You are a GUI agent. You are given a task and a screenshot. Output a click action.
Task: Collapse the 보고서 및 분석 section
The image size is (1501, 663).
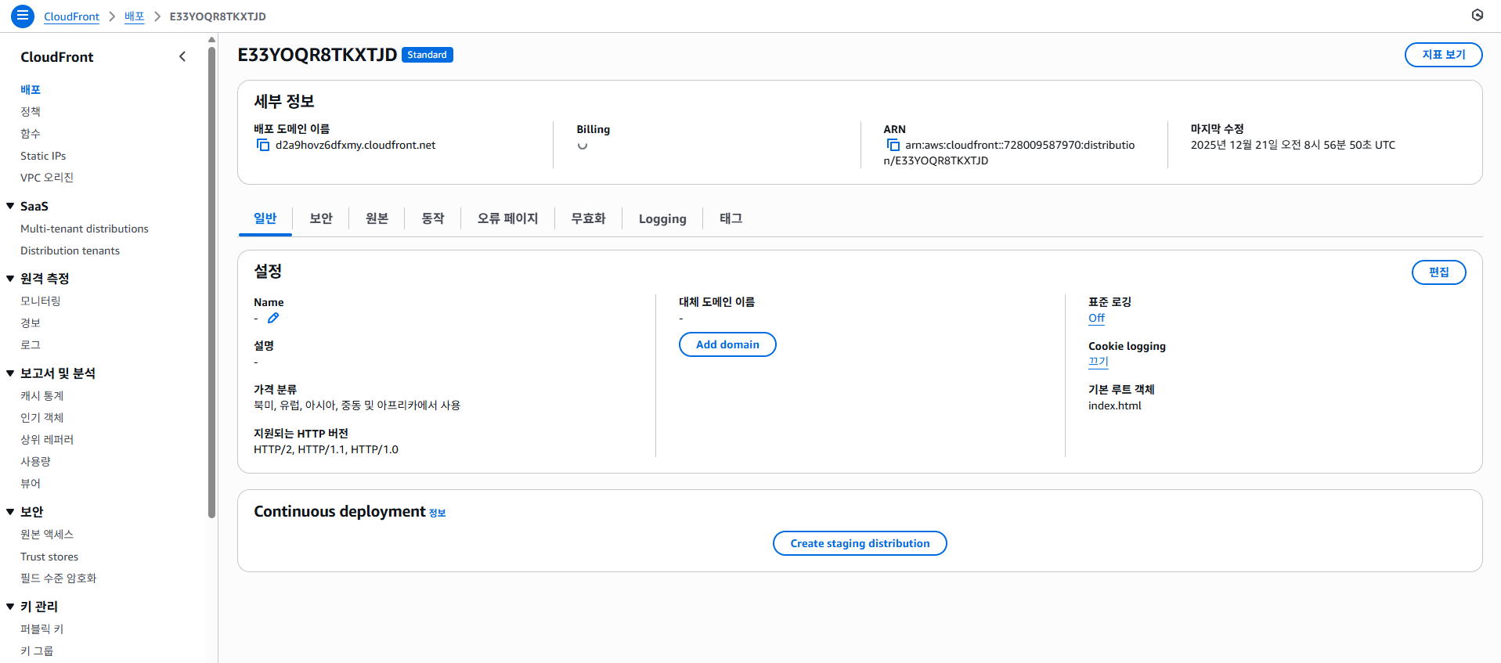coord(11,373)
